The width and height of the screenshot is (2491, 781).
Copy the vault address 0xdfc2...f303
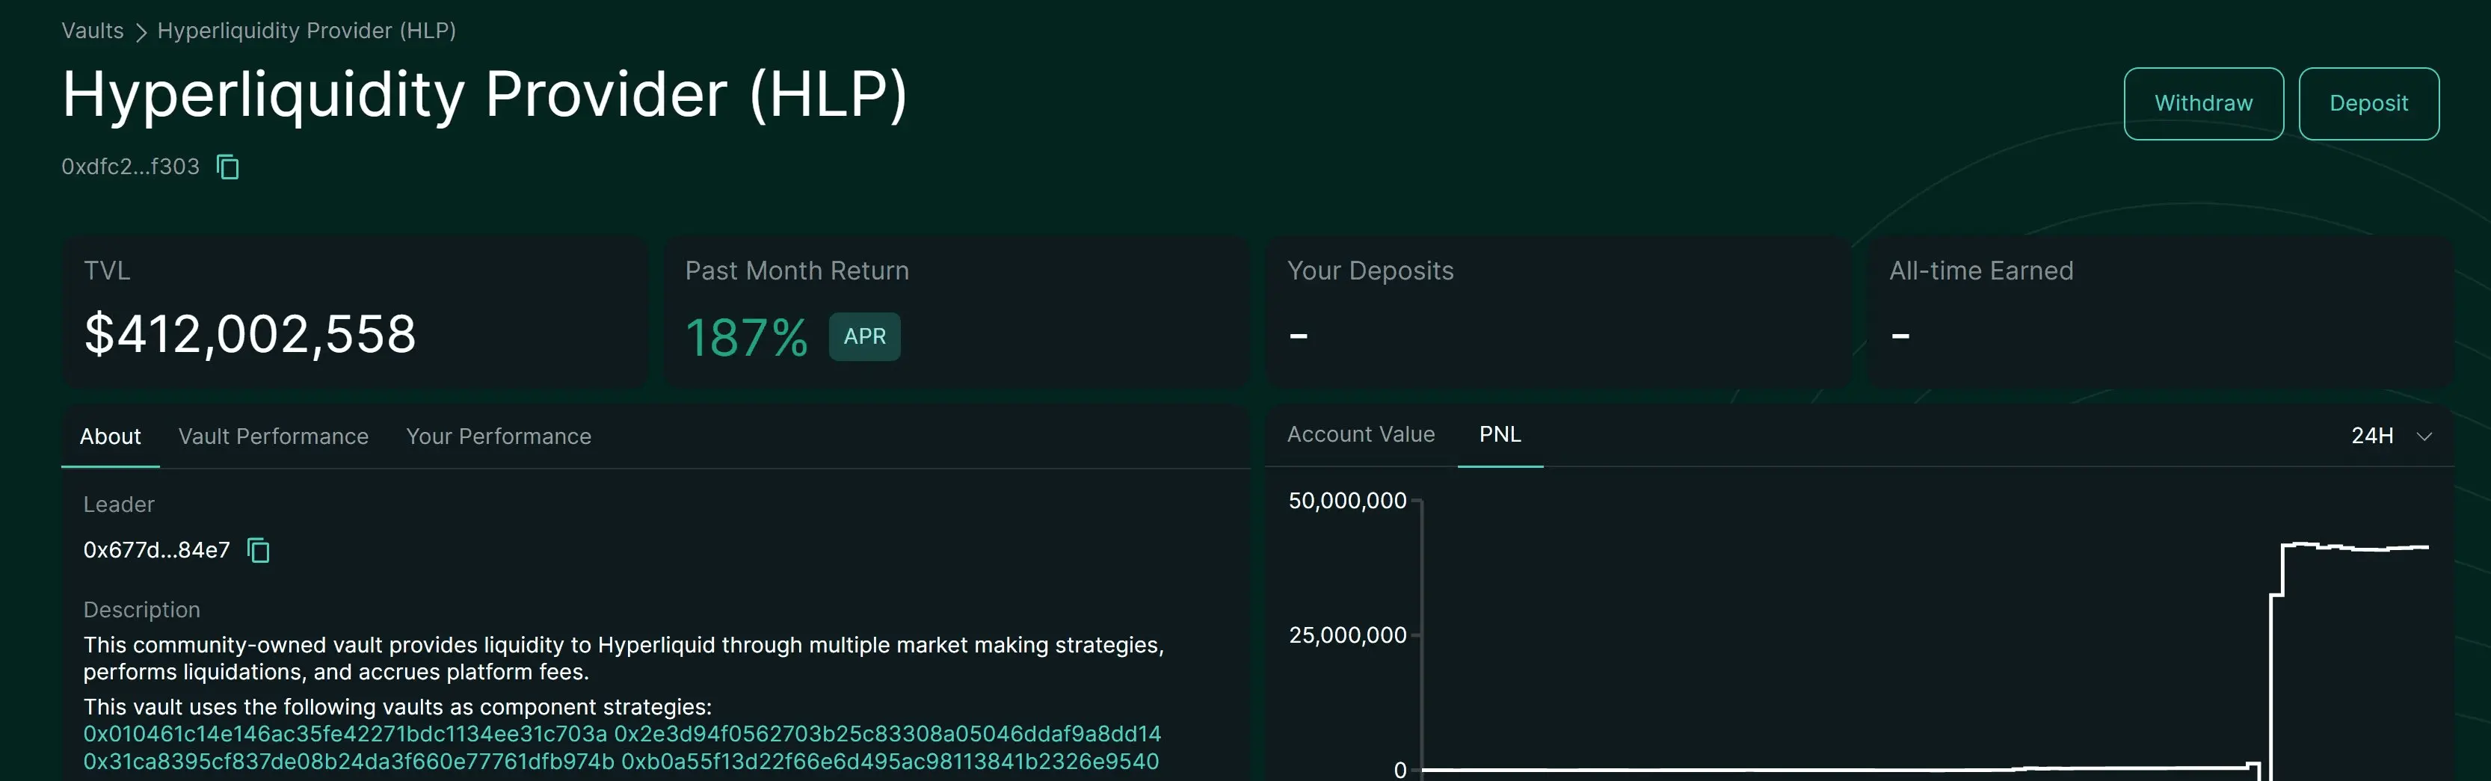[228, 167]
